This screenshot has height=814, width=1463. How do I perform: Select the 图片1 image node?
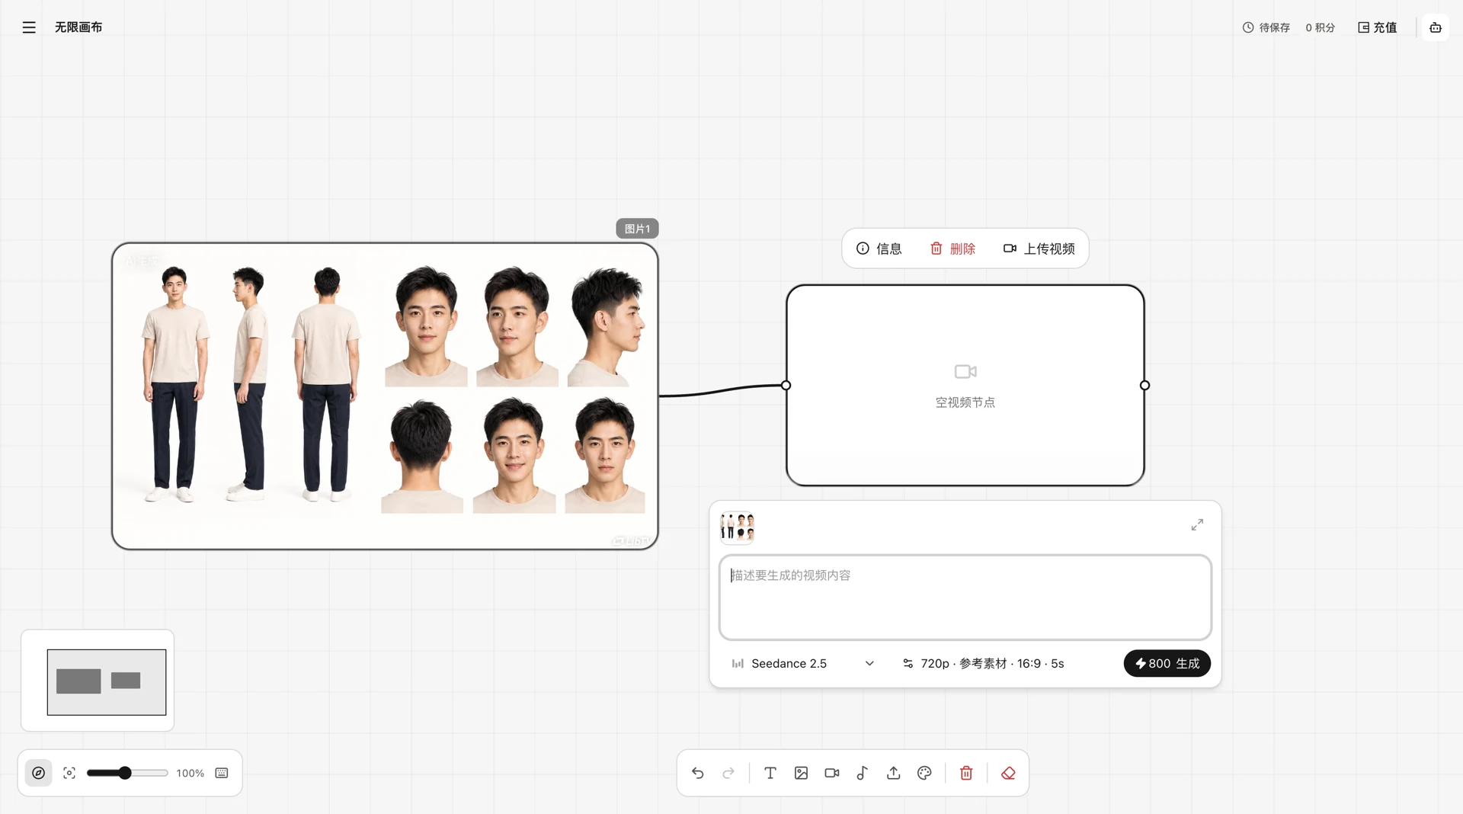[x=385, y=396]
